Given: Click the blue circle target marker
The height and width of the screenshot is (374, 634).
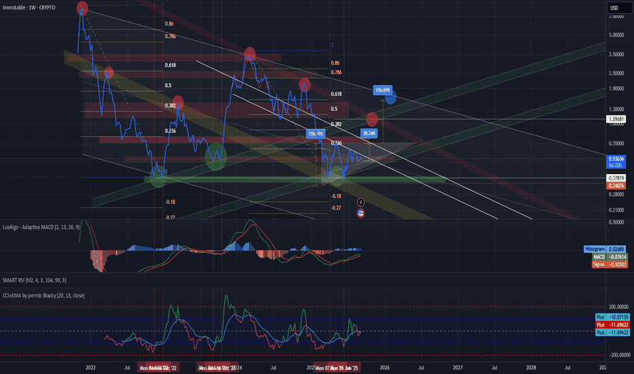Looking at the screenshot, I should (390, 98).
